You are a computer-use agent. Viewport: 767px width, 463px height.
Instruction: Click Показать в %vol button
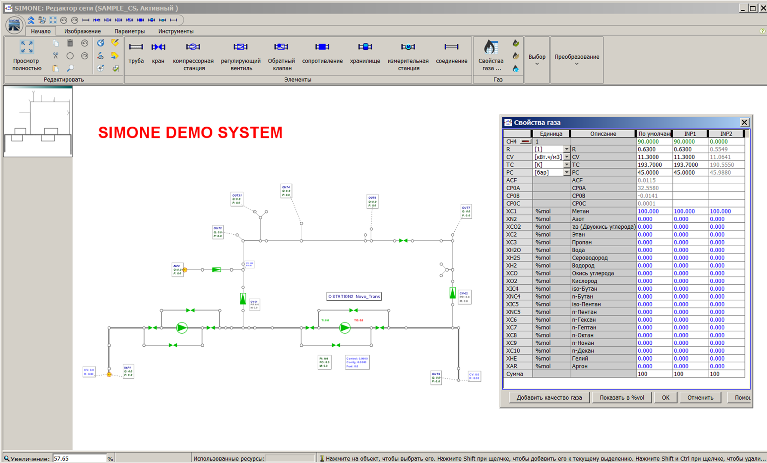[x=622, y=397]
